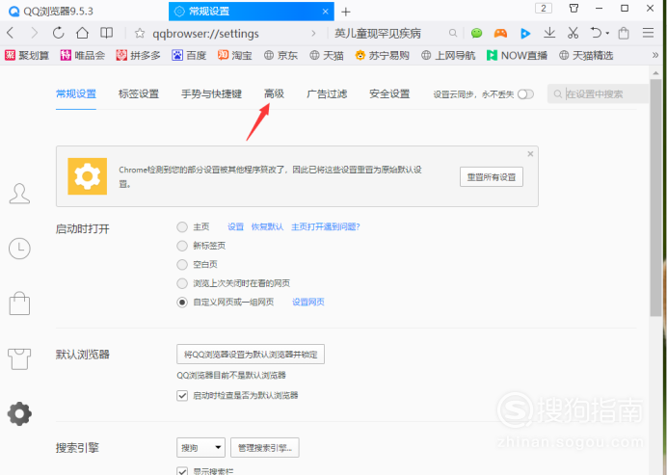Open the 唯品会 bookmark

coord(83,55)
